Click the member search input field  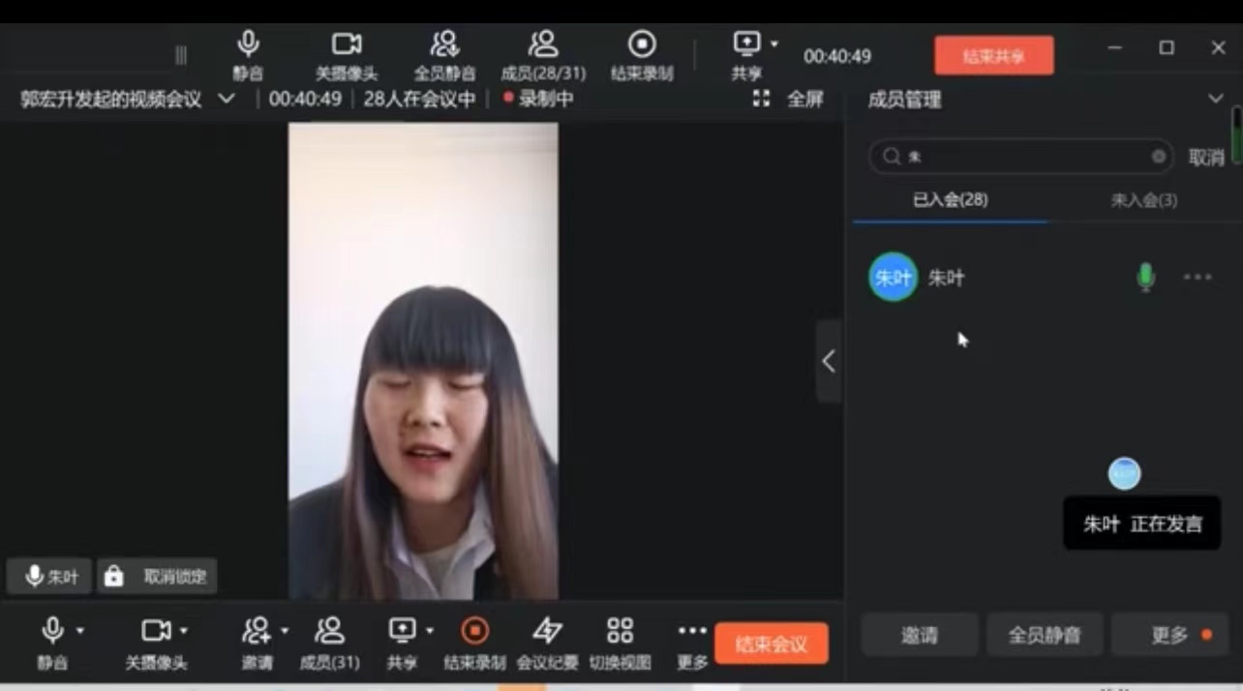tap(1021, 157)
